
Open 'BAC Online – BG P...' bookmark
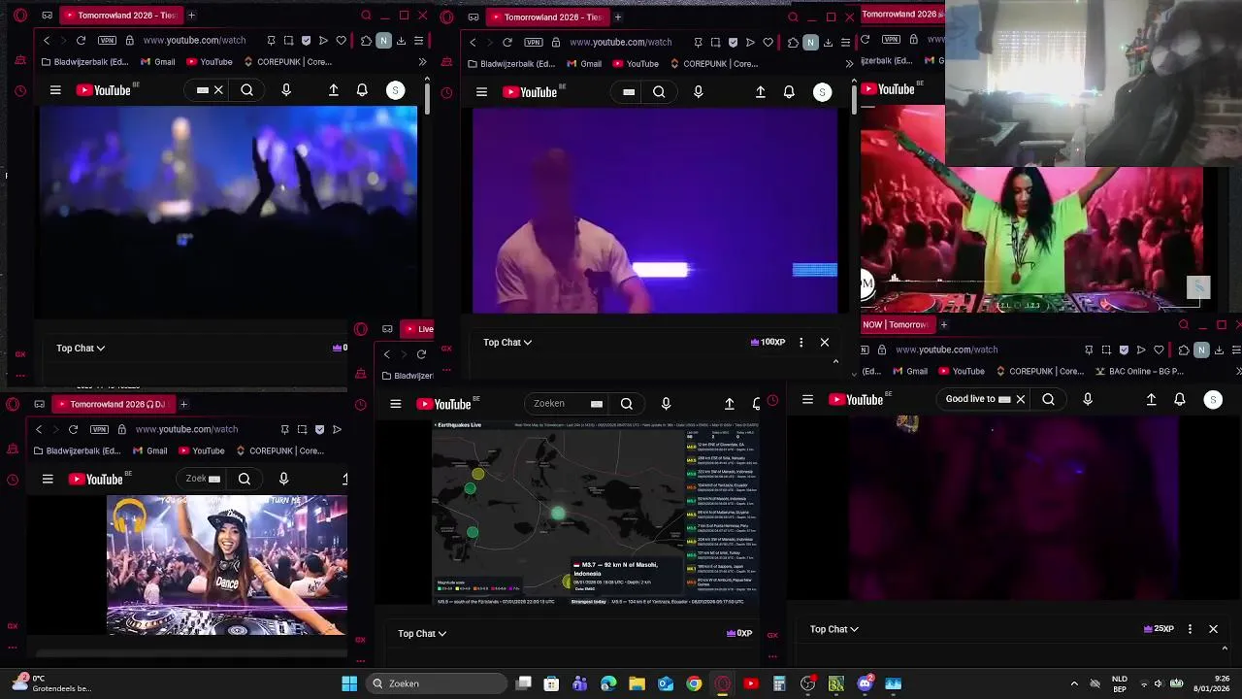1139,371
